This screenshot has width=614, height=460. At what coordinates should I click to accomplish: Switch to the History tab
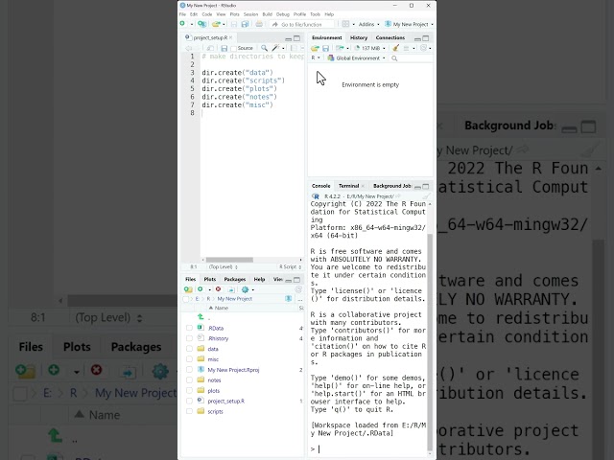tap(359, 38)
